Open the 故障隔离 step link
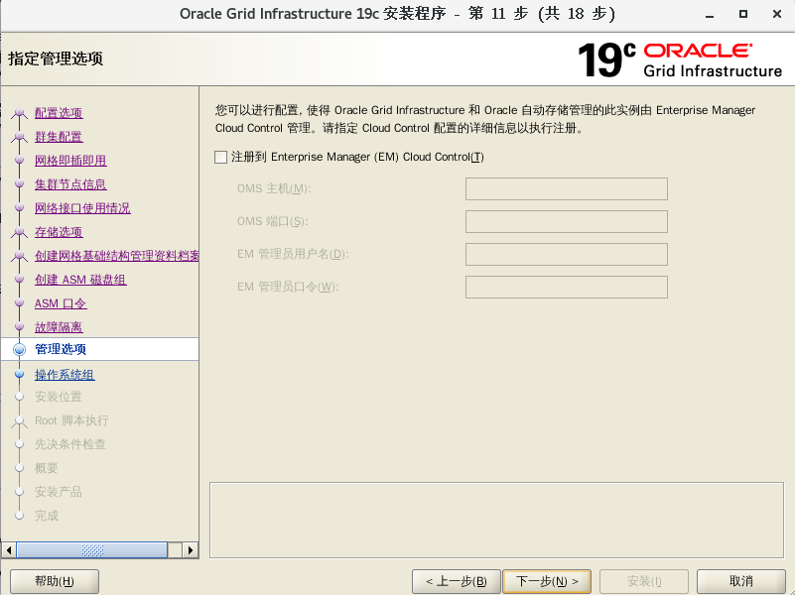 coord(59,327)
